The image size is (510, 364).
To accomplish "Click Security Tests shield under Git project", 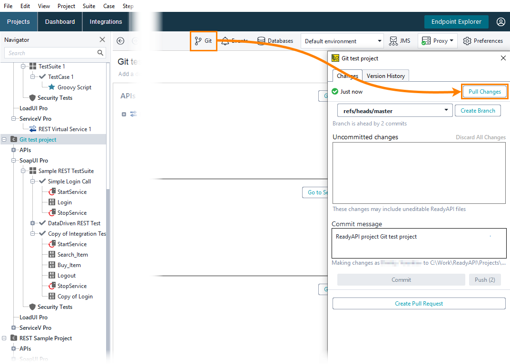I will click(x=32, y=307).
